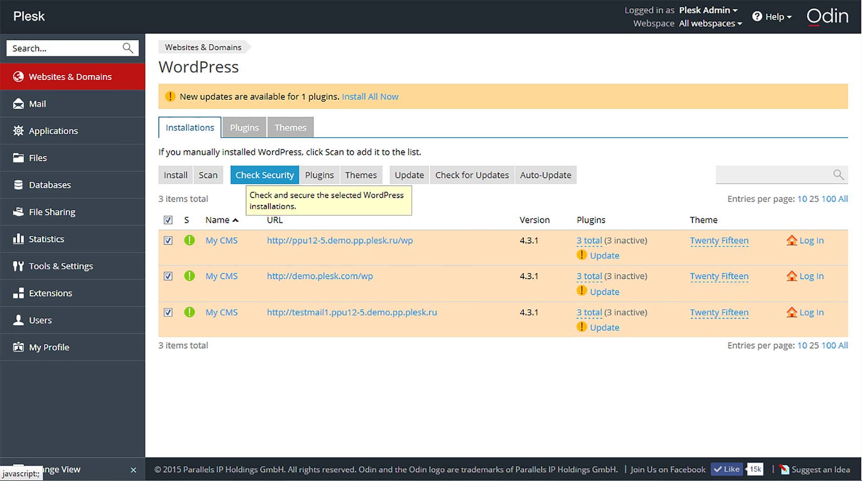Viewport: 862px width, 481px height.
Task: Click the Tools & Settings wrench icon
Action: (x=18, y=266)
